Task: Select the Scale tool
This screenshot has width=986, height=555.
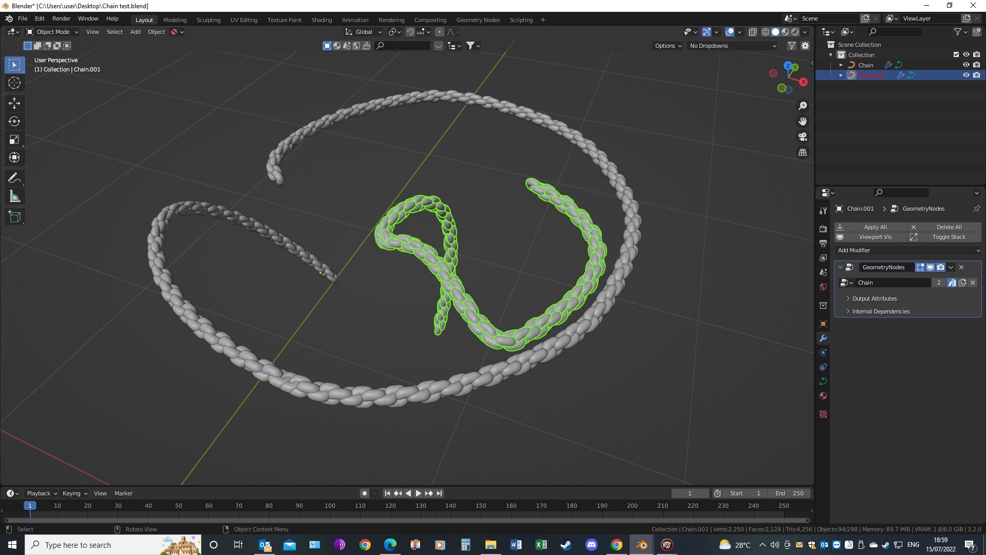Action: point(14,139)
